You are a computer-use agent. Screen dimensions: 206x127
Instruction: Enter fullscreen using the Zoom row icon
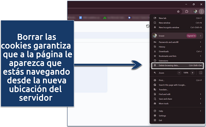201,73
